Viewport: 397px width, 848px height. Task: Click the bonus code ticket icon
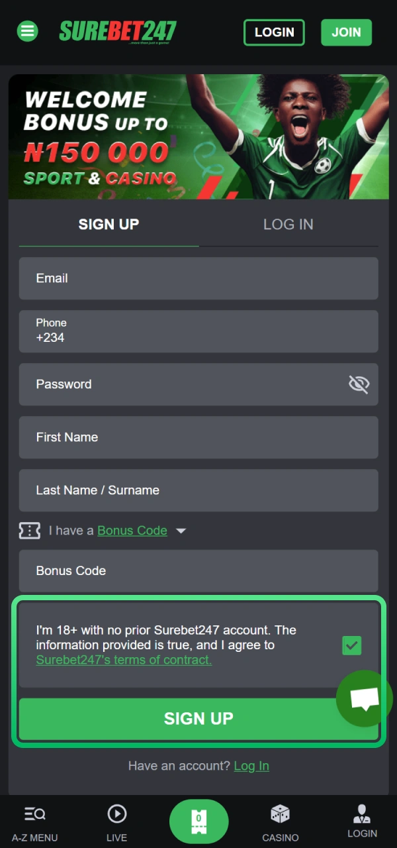pyautogui.click(x=29, y=530)
